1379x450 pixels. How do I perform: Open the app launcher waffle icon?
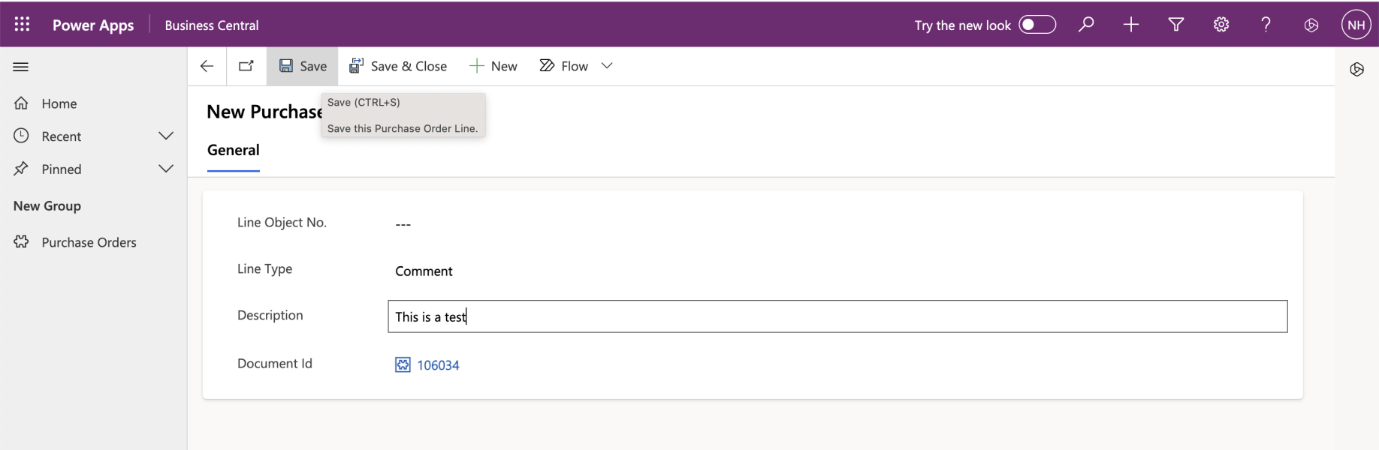(22, 25)
